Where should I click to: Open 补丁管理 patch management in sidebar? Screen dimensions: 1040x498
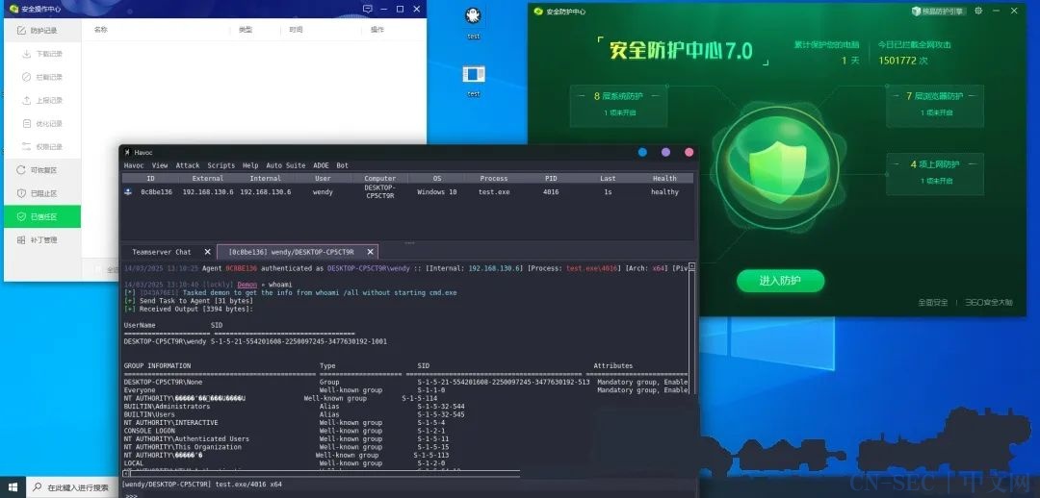pyautogui.click(x=42, y=239)
